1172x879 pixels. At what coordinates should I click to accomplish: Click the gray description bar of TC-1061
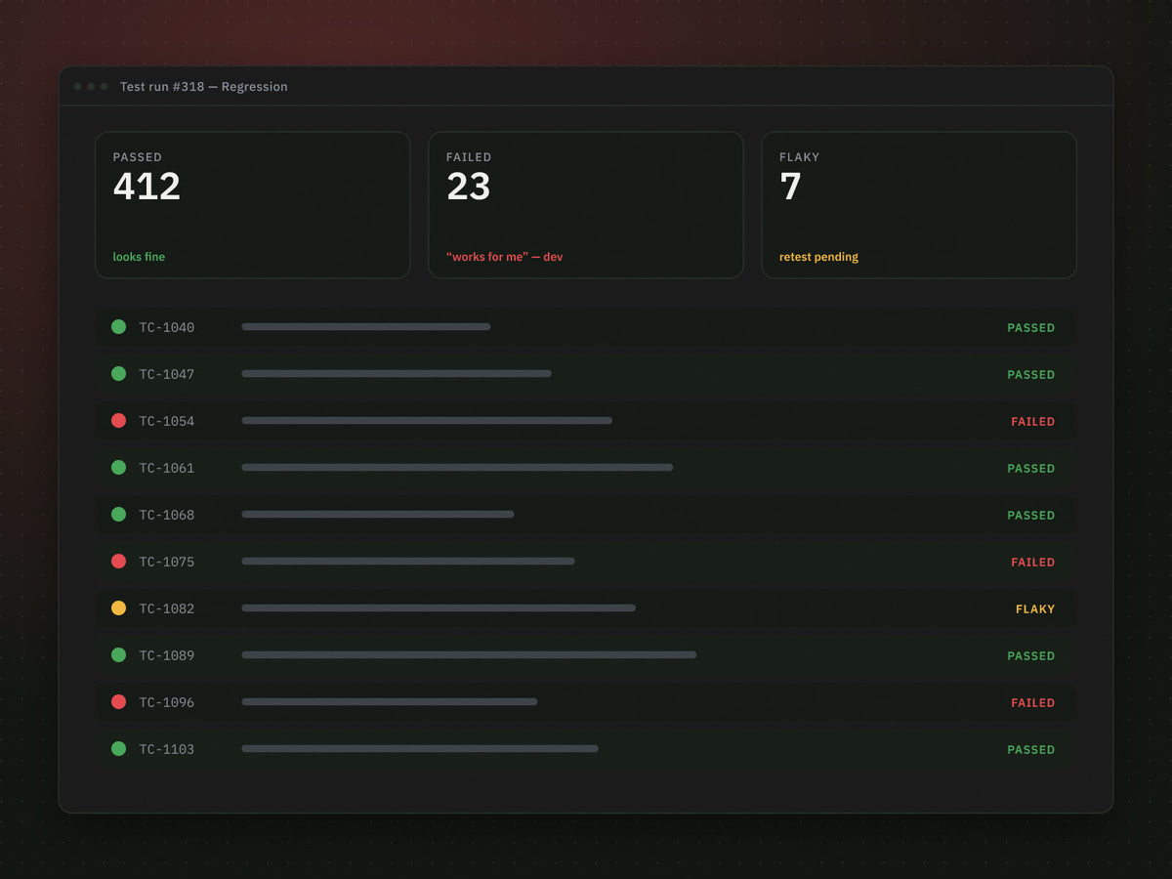click(457, 468)
